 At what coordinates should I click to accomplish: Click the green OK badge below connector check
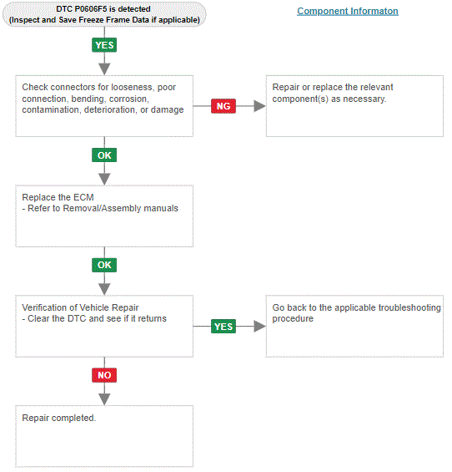pos(104,155)
